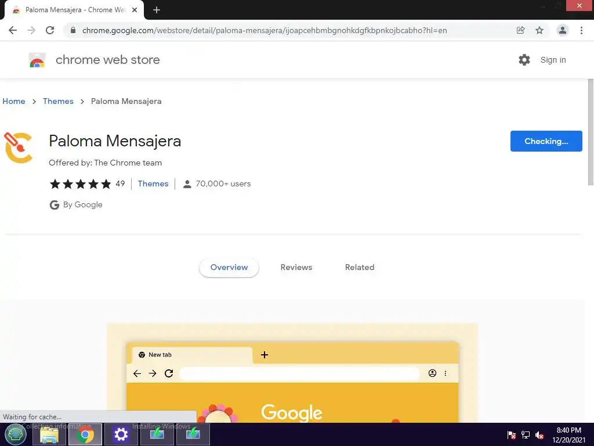This screenshot has width=594, height=446.
Task: Open Web Store settings gear
Action: click(524, 60)
